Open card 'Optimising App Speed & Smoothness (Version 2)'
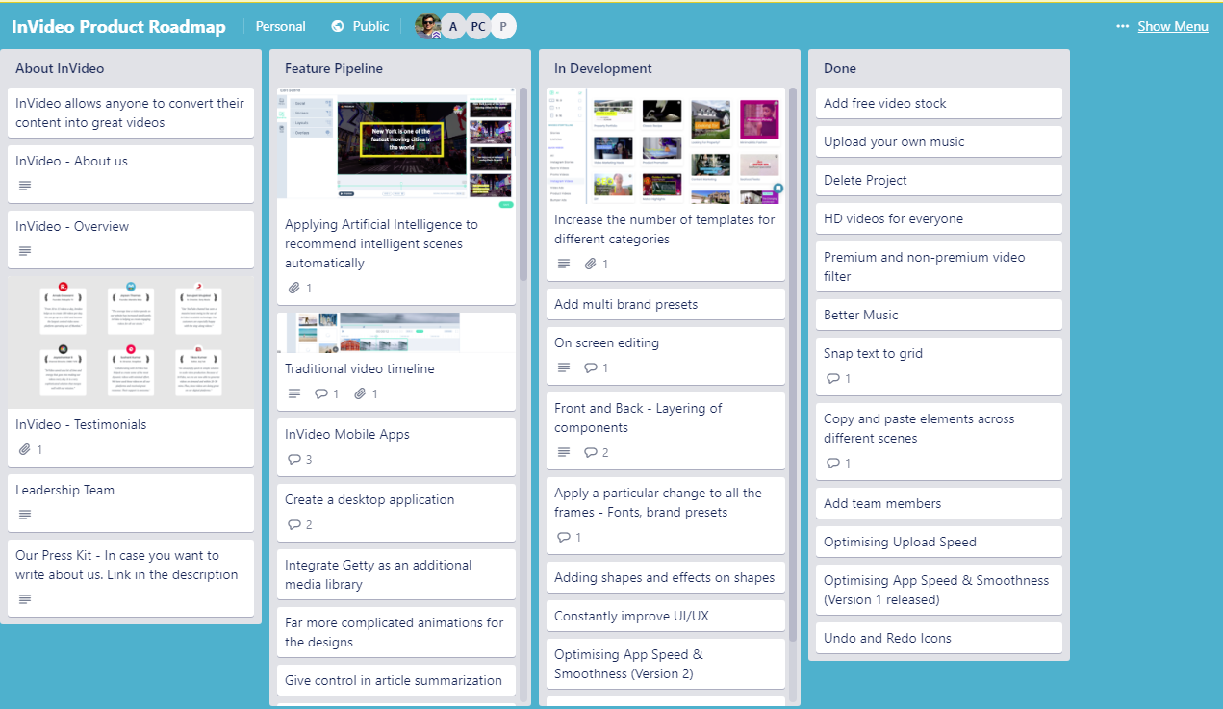1223x709 pixels. 666,664
